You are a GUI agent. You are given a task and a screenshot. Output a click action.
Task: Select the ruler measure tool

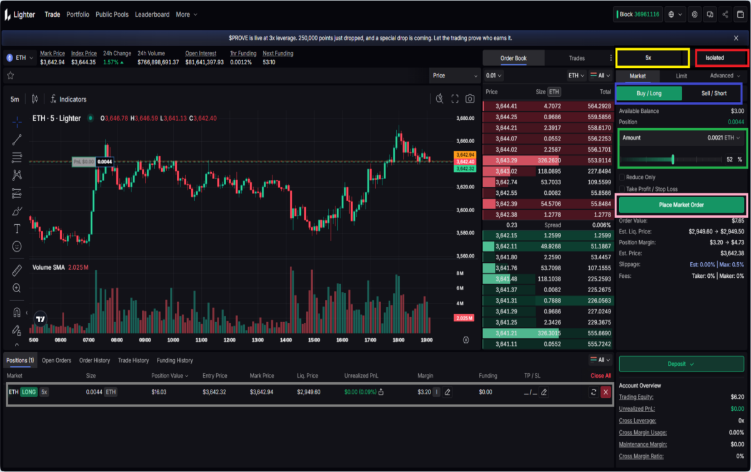point(17,270)
